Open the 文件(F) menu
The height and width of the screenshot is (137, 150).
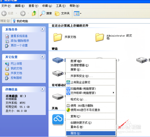tap(6, 6)
